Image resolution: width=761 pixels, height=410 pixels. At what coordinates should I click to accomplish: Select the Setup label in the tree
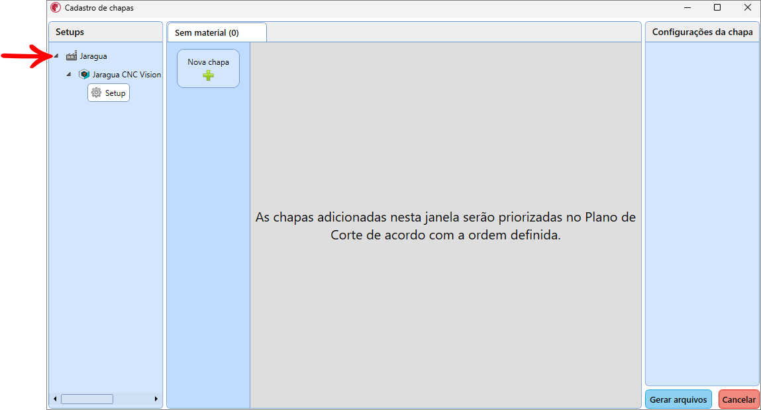[115, 93]
